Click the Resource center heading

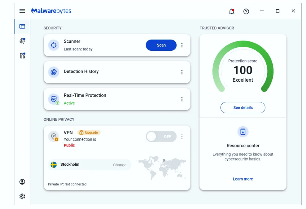click(243, 146)
